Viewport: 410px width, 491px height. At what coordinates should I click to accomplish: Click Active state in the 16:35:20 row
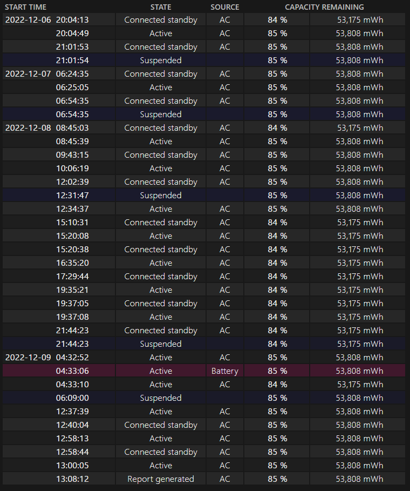pyautogui.click(x=161, y=263)
